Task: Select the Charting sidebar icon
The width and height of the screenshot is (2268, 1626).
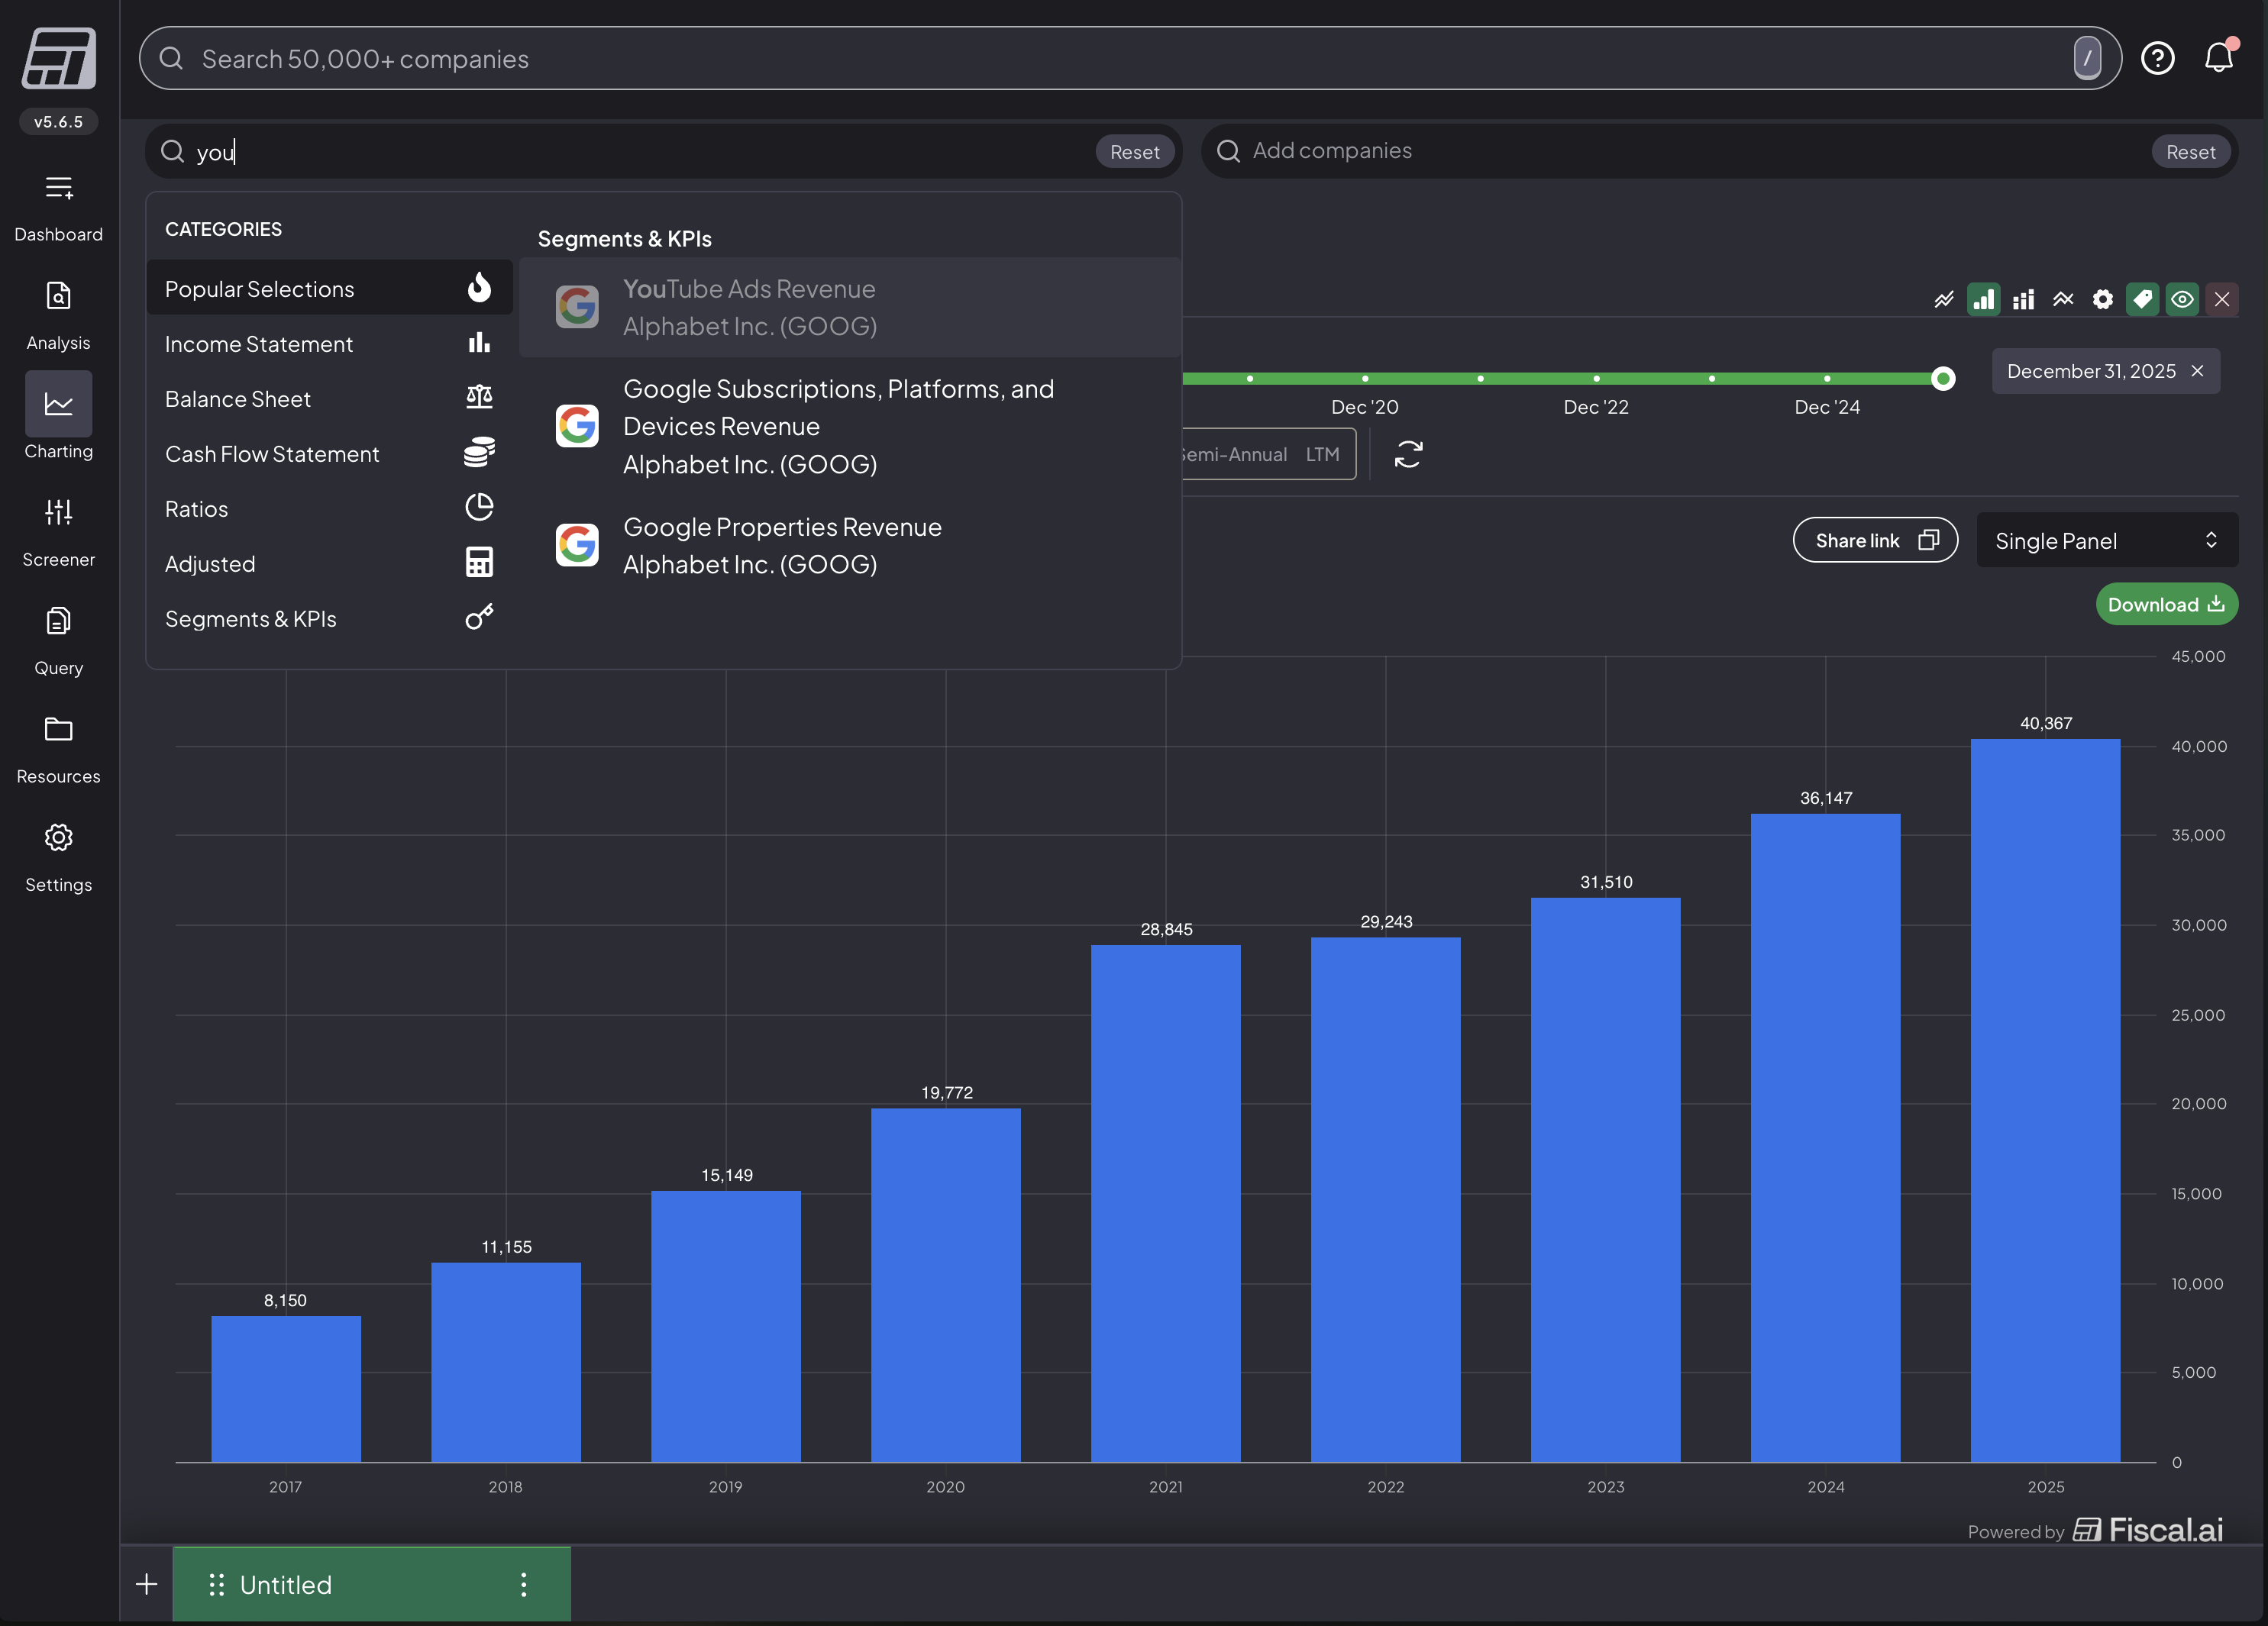Action: tap(58, 404)
